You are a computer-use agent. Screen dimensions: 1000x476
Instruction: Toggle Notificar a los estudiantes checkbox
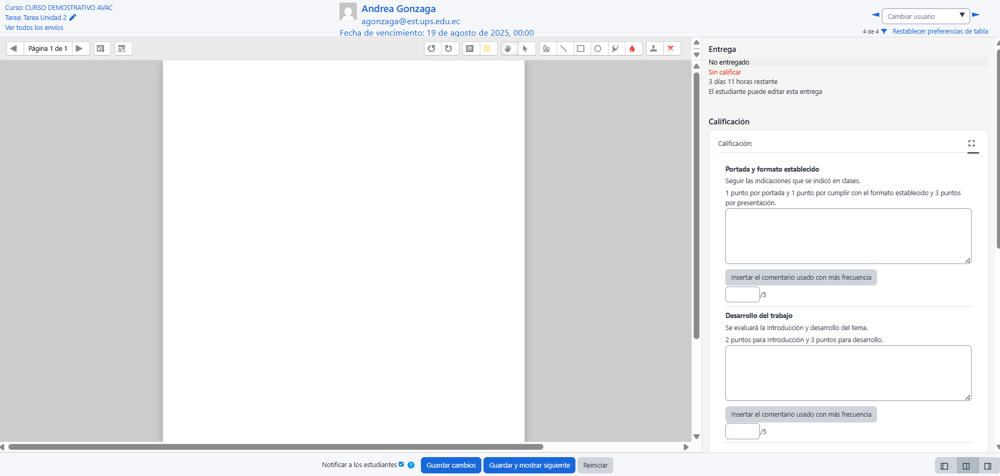pos(401,464)
